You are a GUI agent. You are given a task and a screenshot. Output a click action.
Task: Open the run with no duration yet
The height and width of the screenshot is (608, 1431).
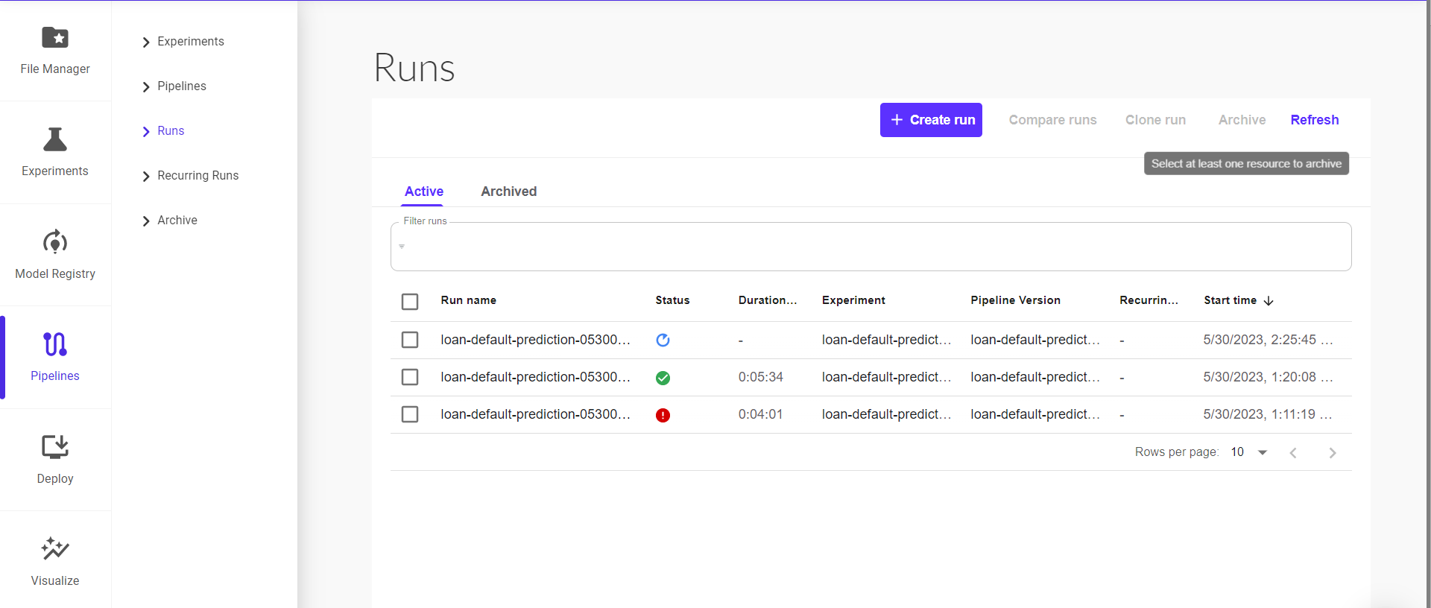pos(535,340)
